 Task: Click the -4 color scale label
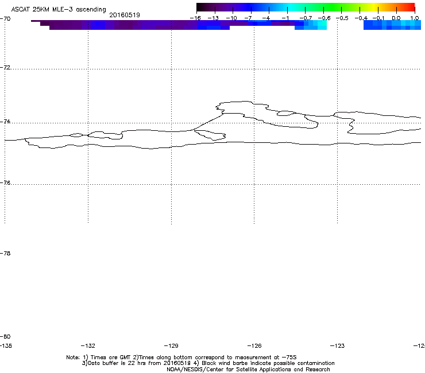267,18
